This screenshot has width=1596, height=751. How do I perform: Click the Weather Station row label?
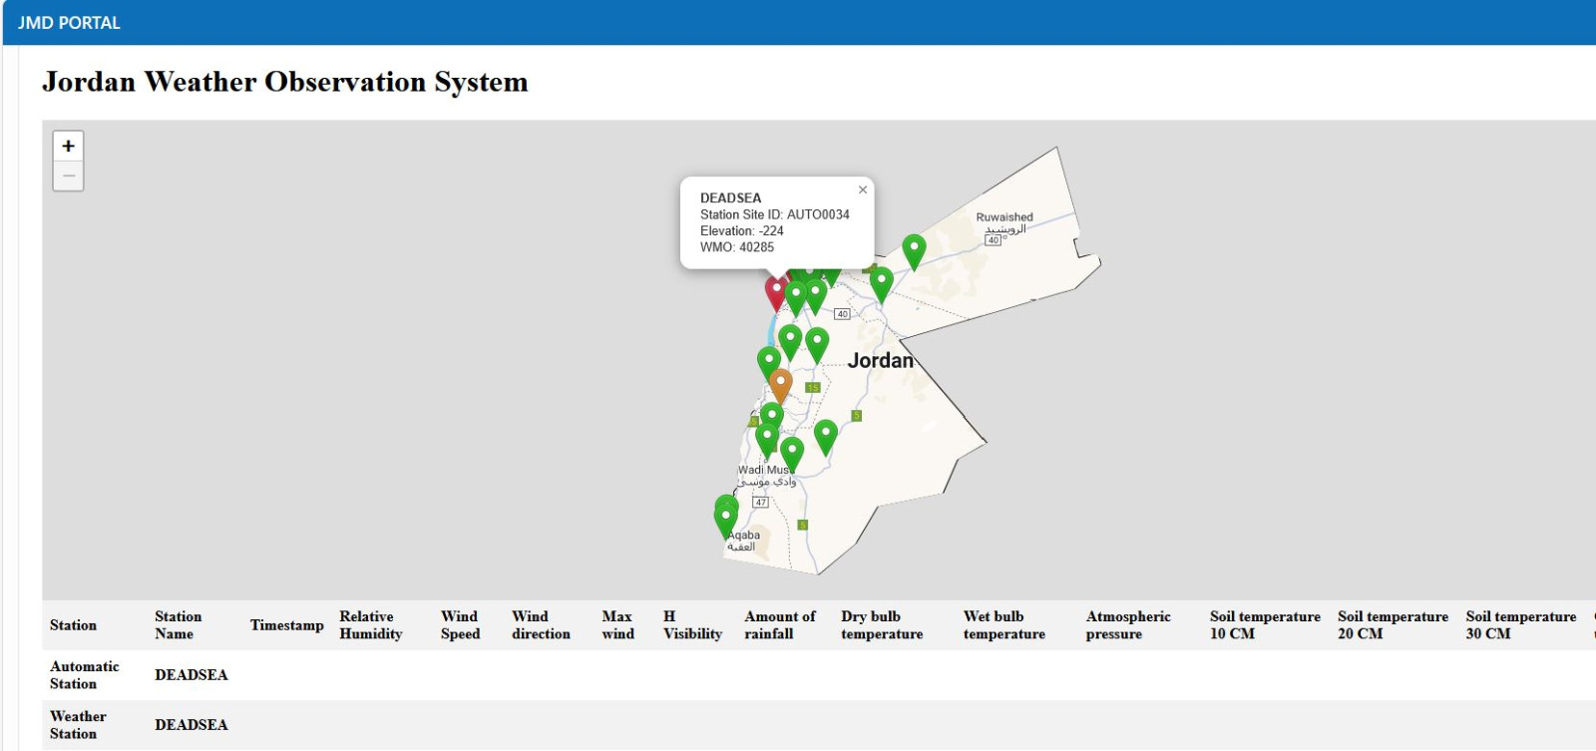click(78, 725)
